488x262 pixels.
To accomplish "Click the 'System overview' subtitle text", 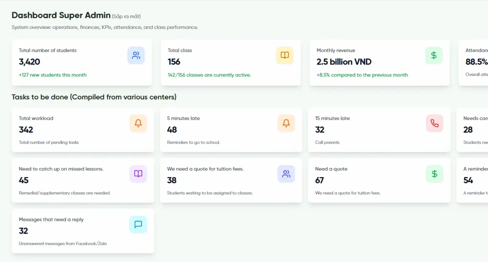I will pyautogui.click(x=105, y=27).
